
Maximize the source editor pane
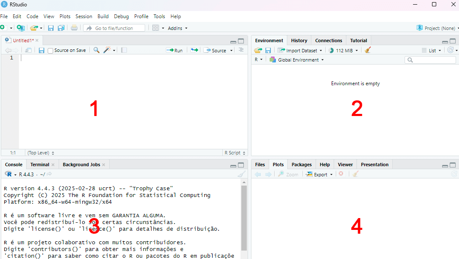pyautogui.click(x=241, y=41)
